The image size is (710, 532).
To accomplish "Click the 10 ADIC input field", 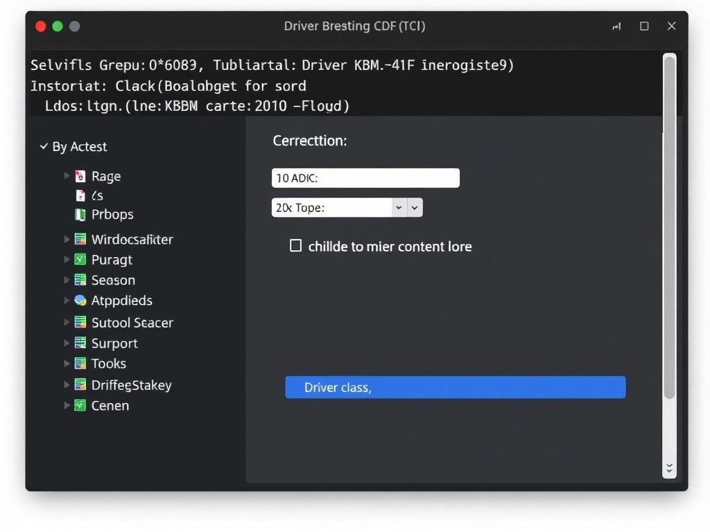I will pos(365,178).
